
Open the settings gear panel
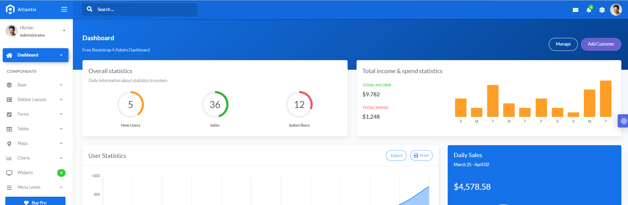click(624, 121)
